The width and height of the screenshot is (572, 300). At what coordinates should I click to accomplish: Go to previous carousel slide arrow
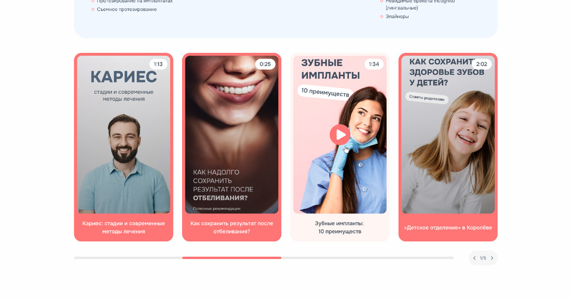tap(474, 258)
